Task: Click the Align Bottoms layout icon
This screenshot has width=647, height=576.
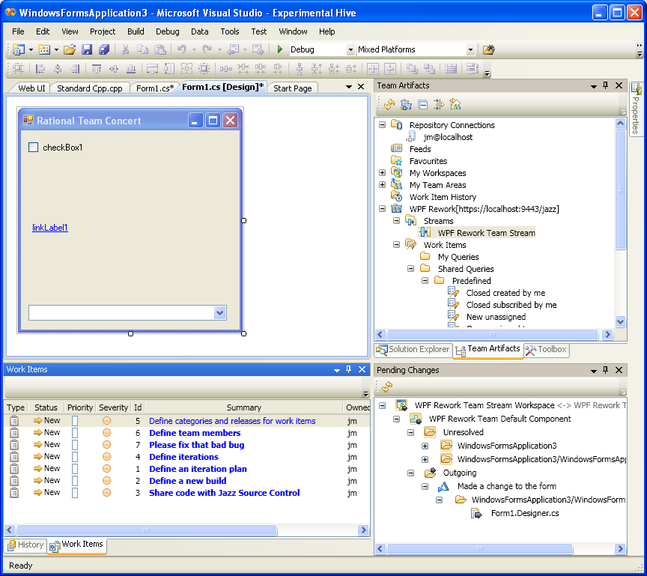Action: tap(131, 68)
